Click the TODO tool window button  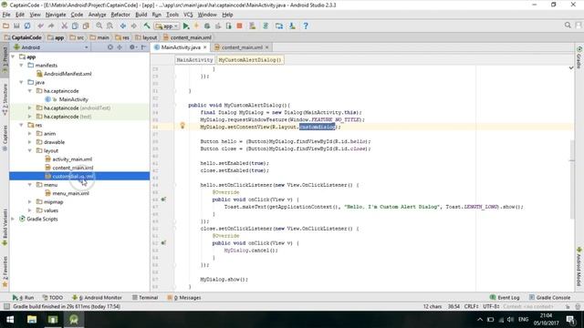[53, 298]
